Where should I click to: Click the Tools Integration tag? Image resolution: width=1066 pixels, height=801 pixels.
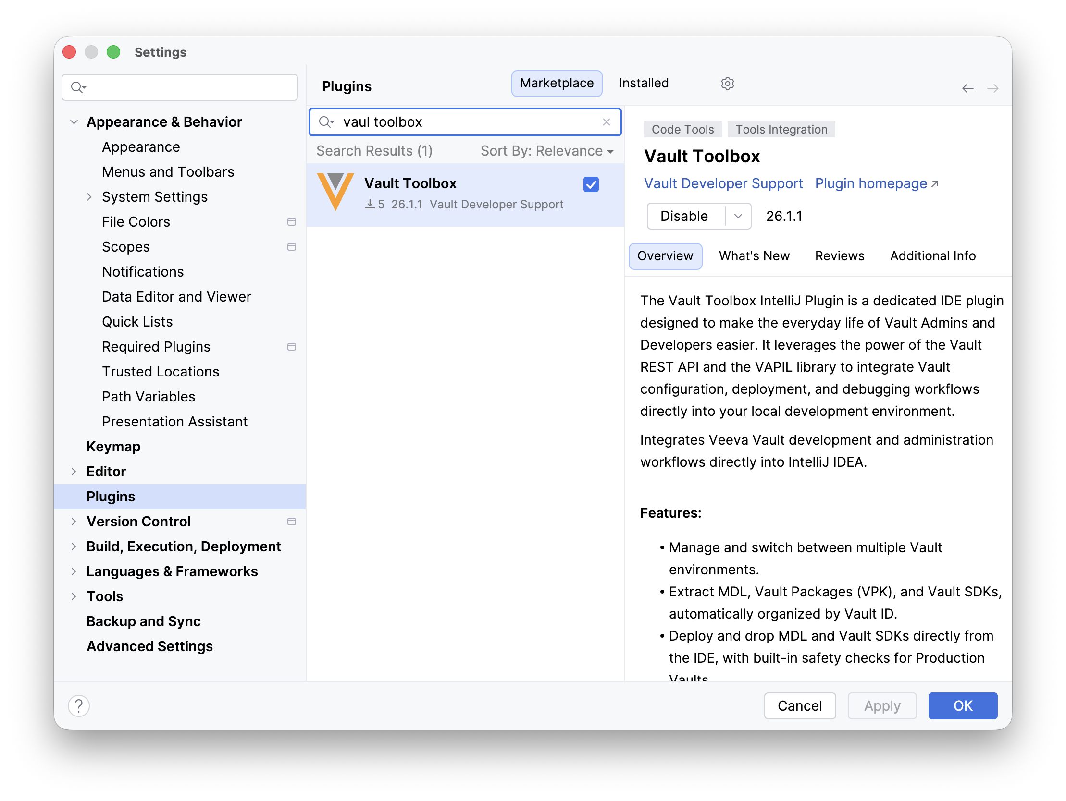(781, 130)
